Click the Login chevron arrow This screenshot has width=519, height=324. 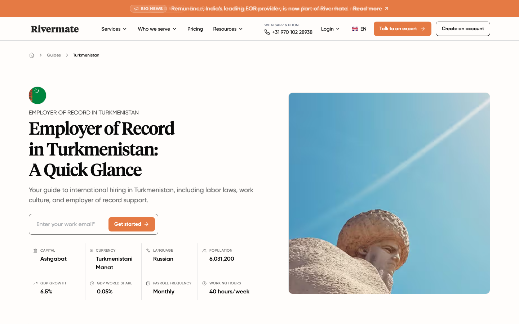pos(338,29)
